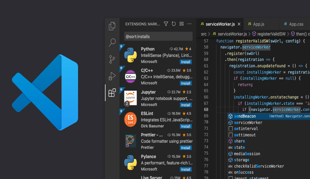This screenshot has width=310, height=179.
Task: Select state autocomplete suggestion
Action: pyautogui.click(x=269, y=147)
